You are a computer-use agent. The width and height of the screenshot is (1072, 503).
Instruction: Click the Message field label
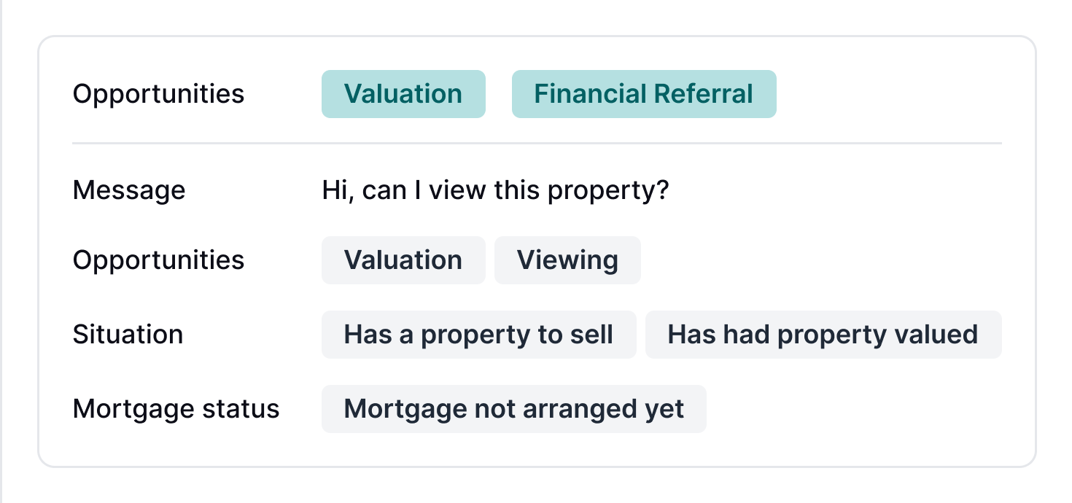tap(129, 190)
